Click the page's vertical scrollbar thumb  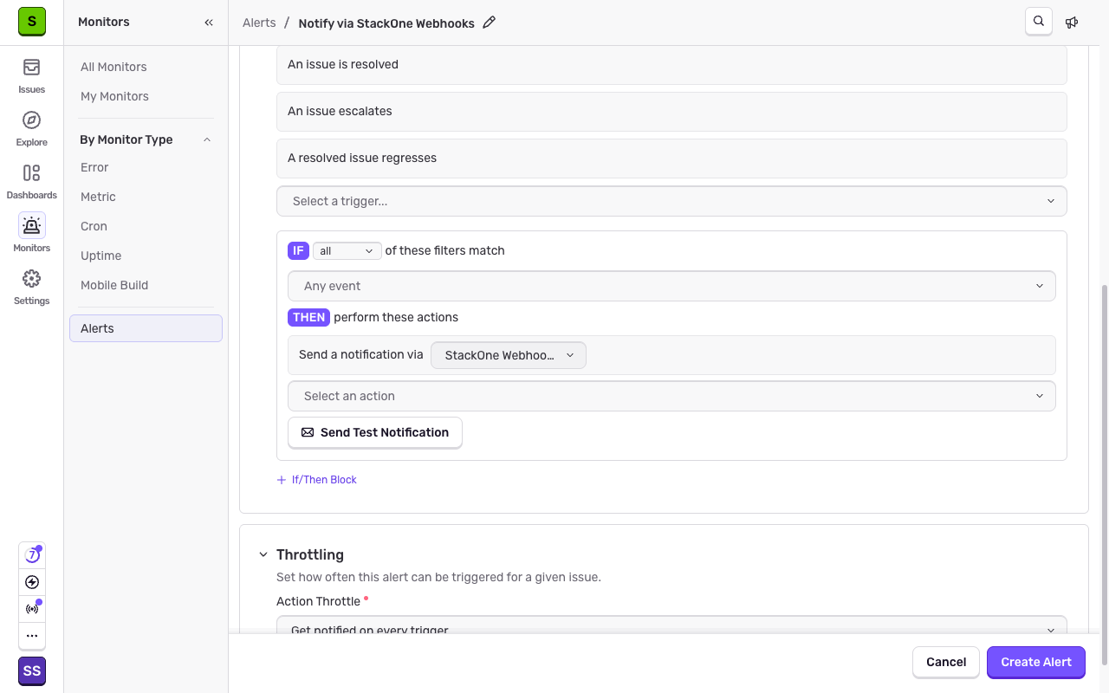(x=1104, y=475)
